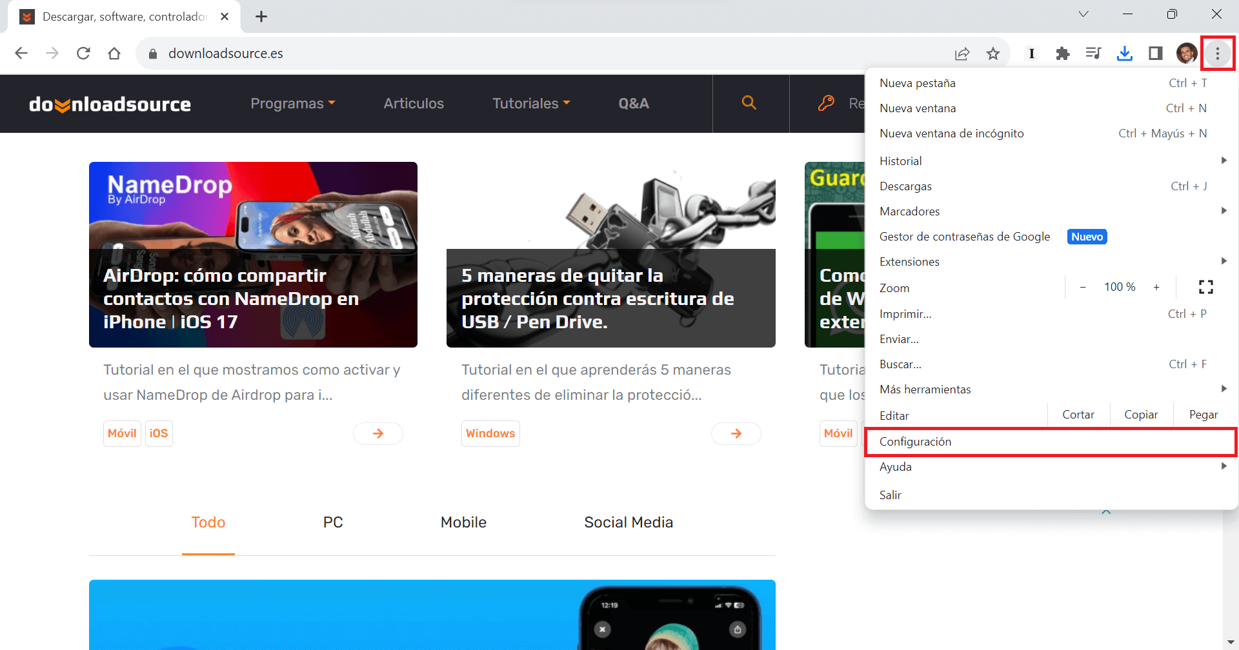Open Configuración menu item

pyautogui.click(x=1051, y=442)
